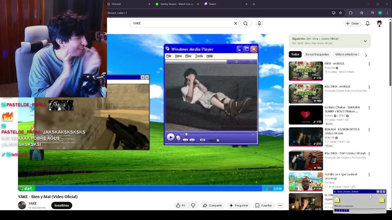Open the browser three-dot menu
Viewport: 392px width, 220px height.
point(387,13)
